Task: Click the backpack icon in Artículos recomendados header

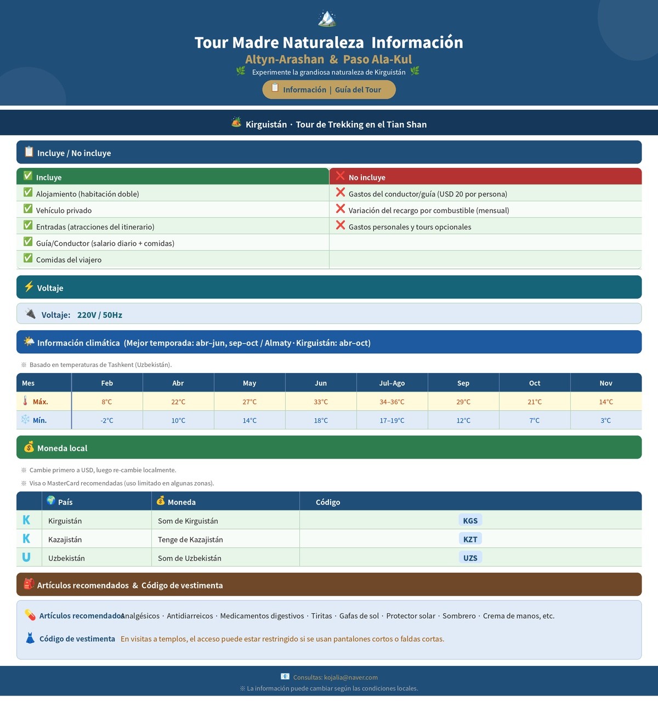Action: (29, 584)
